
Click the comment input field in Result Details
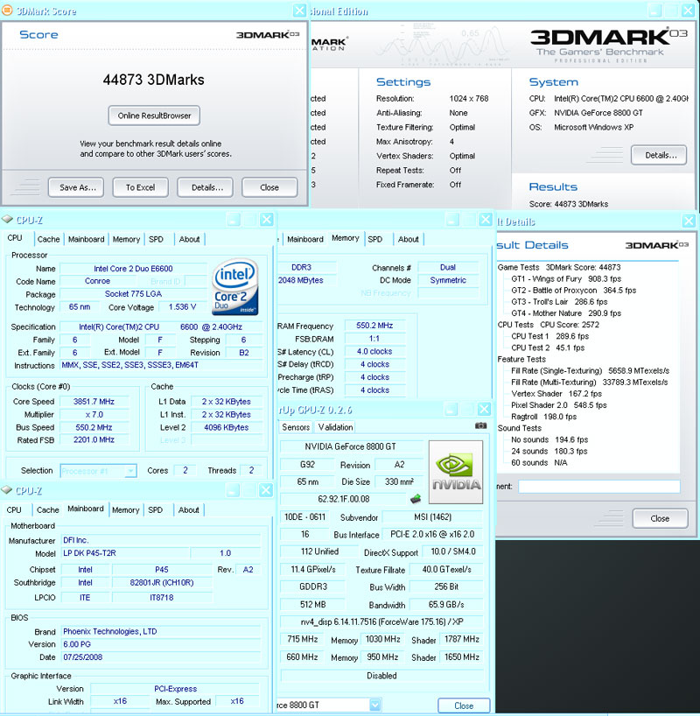pos(599,487)
